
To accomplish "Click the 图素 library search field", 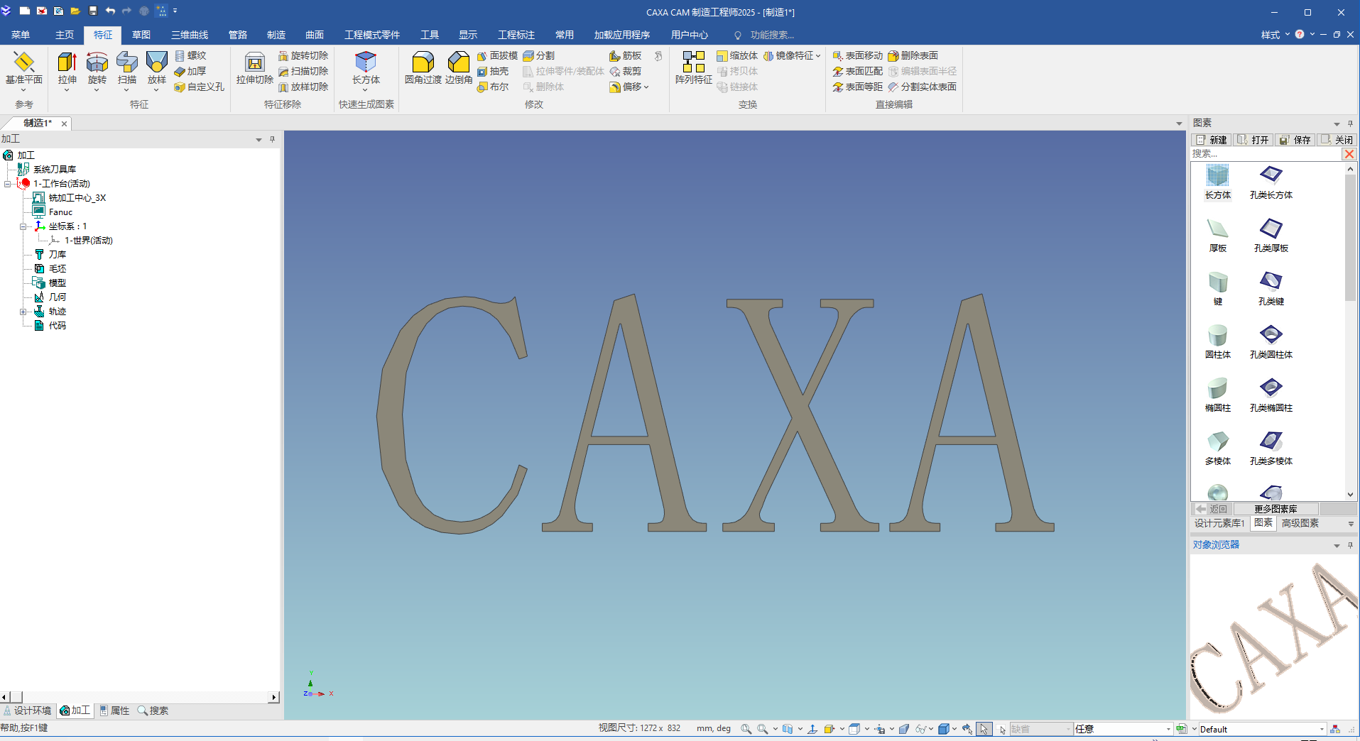I will click(x=1264, y=154).
